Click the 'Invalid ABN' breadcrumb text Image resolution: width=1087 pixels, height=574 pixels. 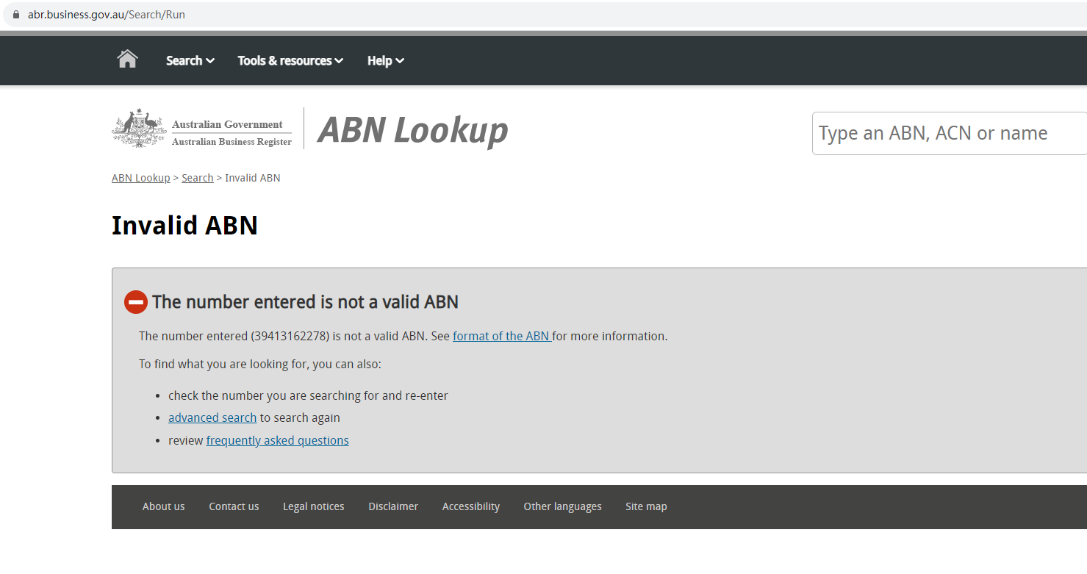coord(253,178)
